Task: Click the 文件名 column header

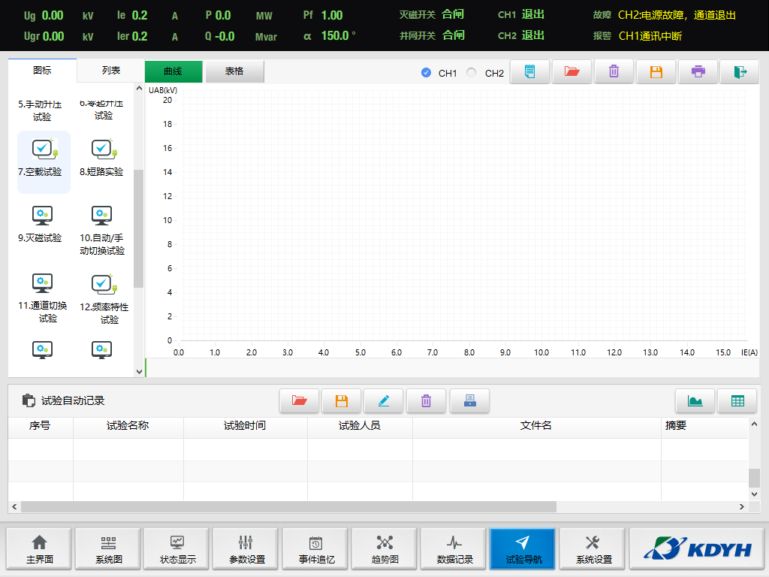Action: click(x=536, y=426)
